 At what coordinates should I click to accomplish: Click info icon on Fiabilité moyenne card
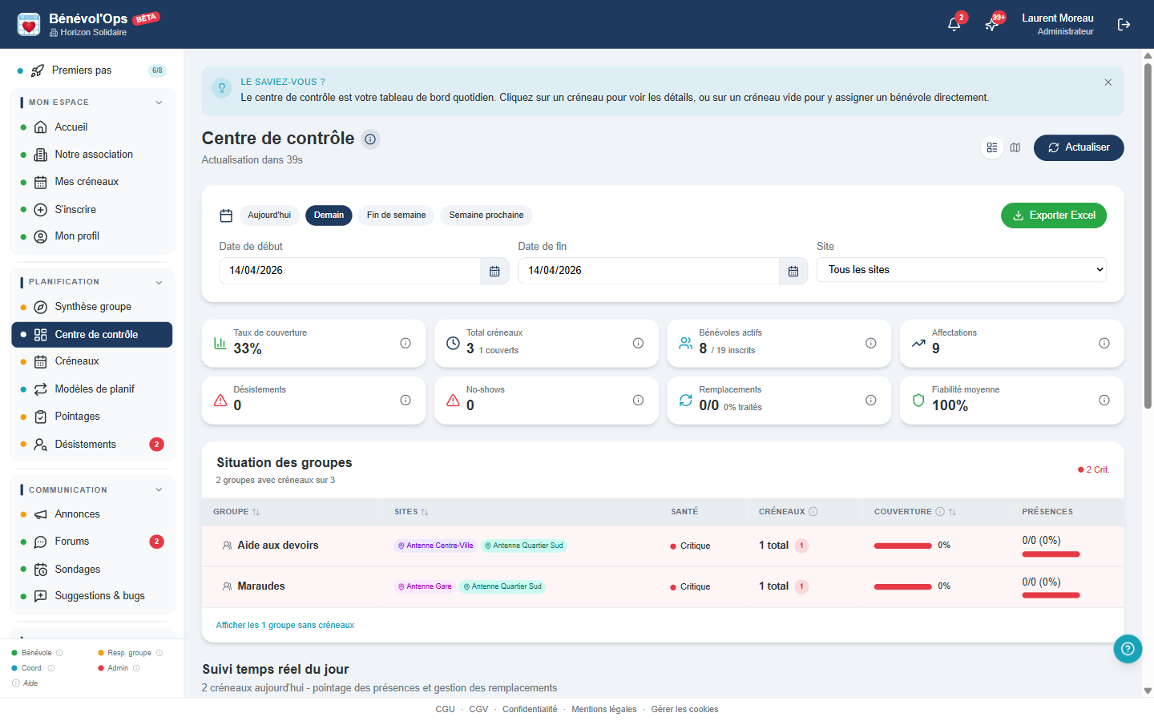[1104, 400]
